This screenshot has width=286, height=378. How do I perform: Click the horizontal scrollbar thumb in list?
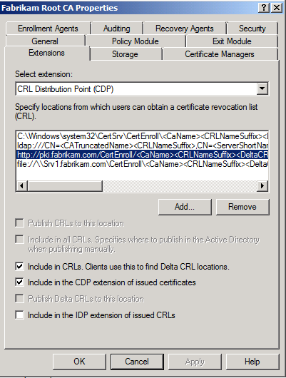65,185
